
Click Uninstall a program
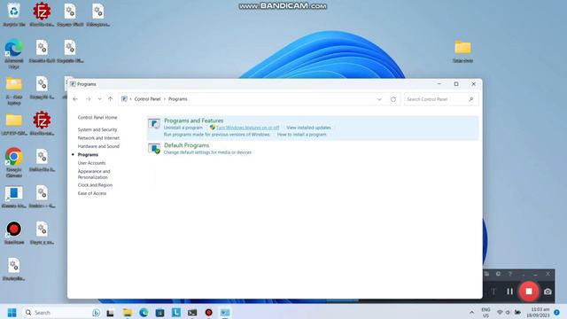[183, 128]
